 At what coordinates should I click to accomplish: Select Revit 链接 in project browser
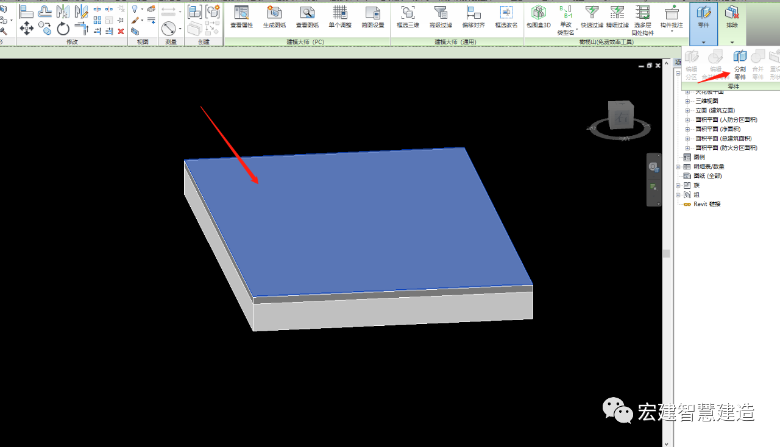(706, 204)
